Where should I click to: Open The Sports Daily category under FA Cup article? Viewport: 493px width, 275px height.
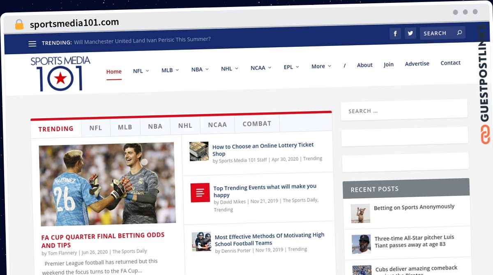click(x=130, y=252)
